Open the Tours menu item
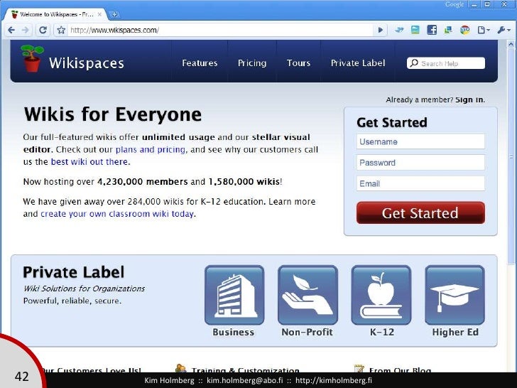The width and height of the screenshot is (517, 388). click(x=298, y=63)
